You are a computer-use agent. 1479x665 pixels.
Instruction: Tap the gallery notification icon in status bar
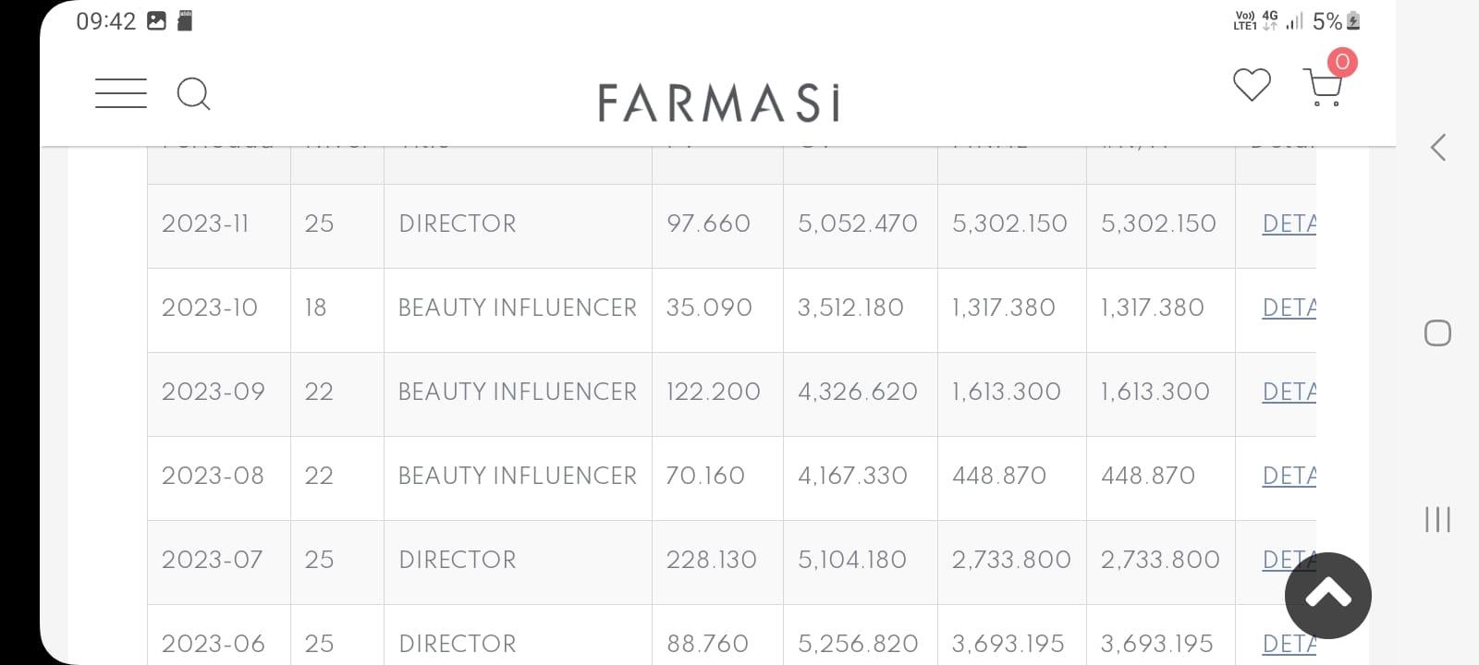[x=157, y=21]
